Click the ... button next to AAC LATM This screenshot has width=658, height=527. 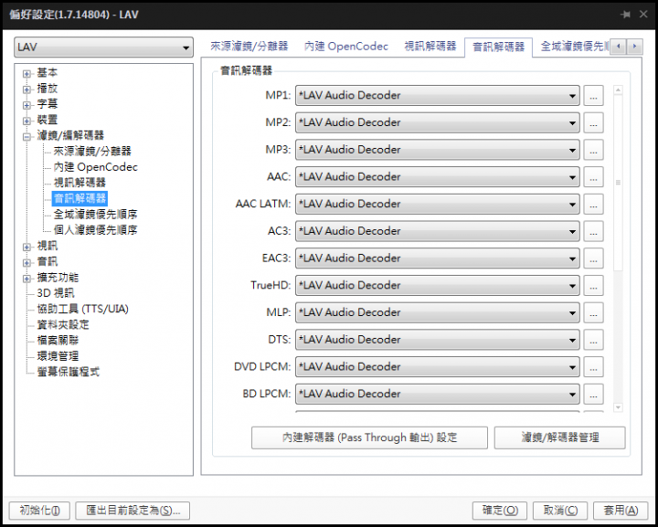pyautogui.click(x=593, y=205)
